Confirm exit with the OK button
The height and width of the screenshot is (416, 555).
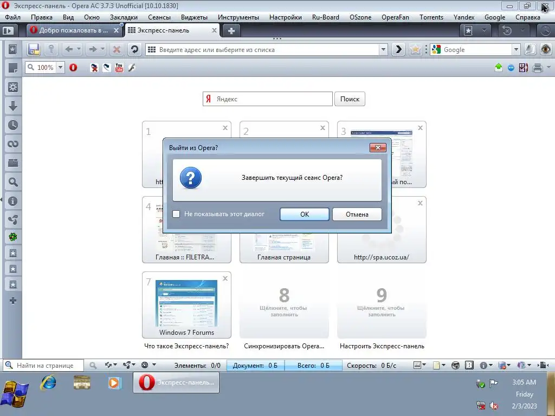[305, 214]
